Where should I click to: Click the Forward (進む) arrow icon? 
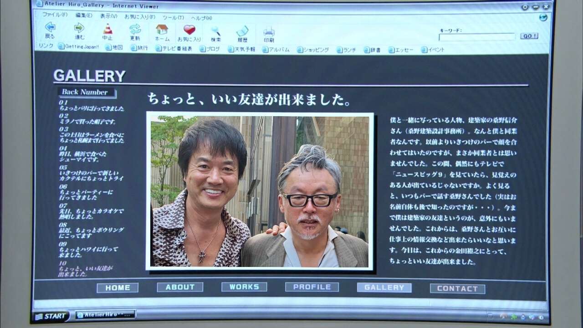pos(79,28)
